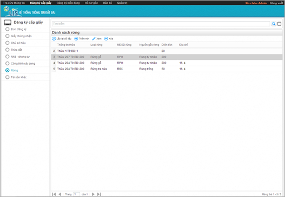
Task: Go to first page of list
Action: [54, 194]
